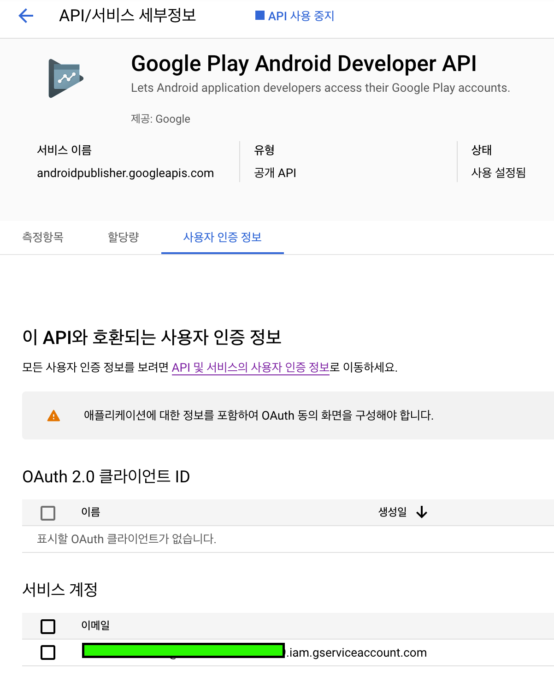Check the service account row checkbox

[47, 652]
